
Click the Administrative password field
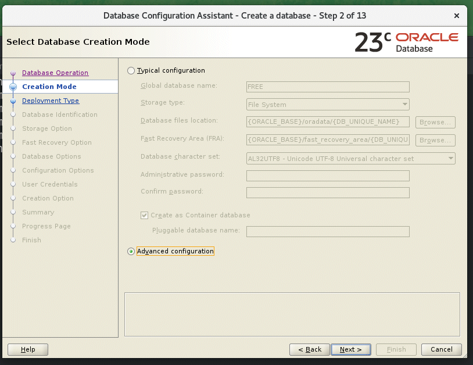pos(328,176)
